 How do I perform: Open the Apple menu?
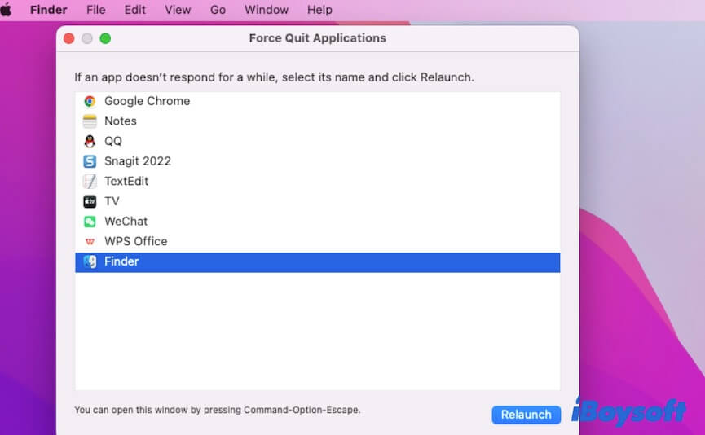tap(7, 10)
